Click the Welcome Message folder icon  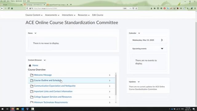pos(32,75)
